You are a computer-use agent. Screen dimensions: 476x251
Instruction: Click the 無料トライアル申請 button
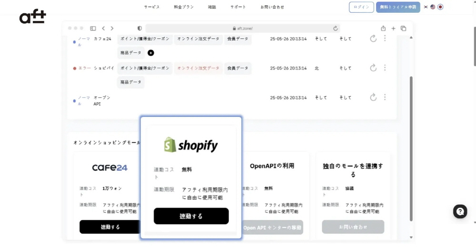[x=398, y=7]
